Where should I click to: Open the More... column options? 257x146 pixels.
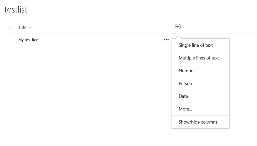[185, 109]
